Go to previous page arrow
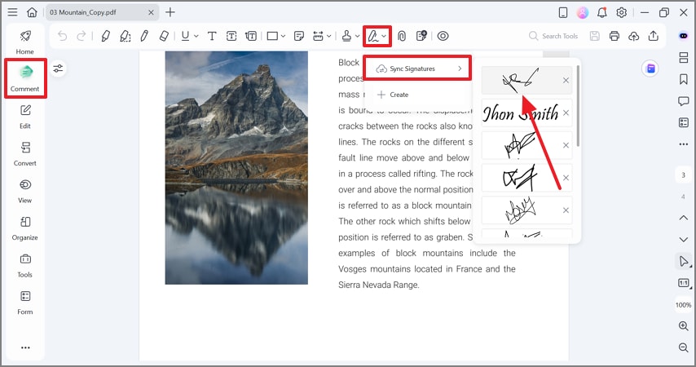This screenshot has height=367, width=696. coord(684,218)
